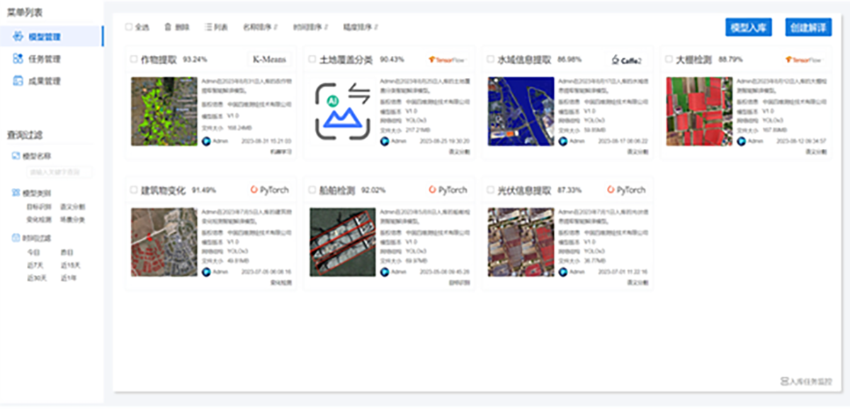Click the 任务管理 menu icon
850x409 pixels.
pyautogui.click(x=18, y=59)
